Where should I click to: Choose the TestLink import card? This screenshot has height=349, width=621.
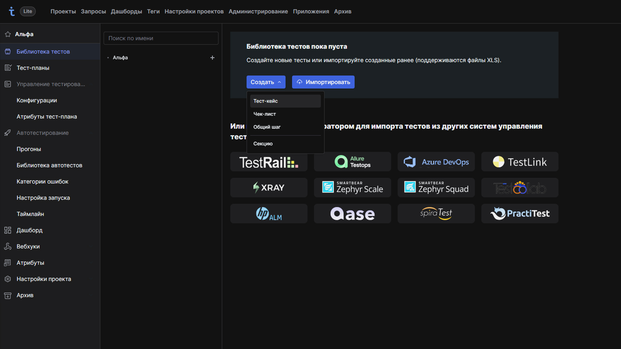coord(520,162)
